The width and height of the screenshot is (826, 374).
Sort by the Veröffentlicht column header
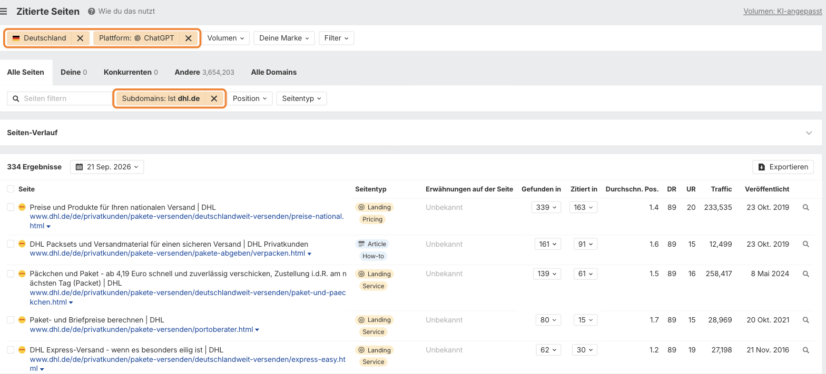tap(767, 189)
